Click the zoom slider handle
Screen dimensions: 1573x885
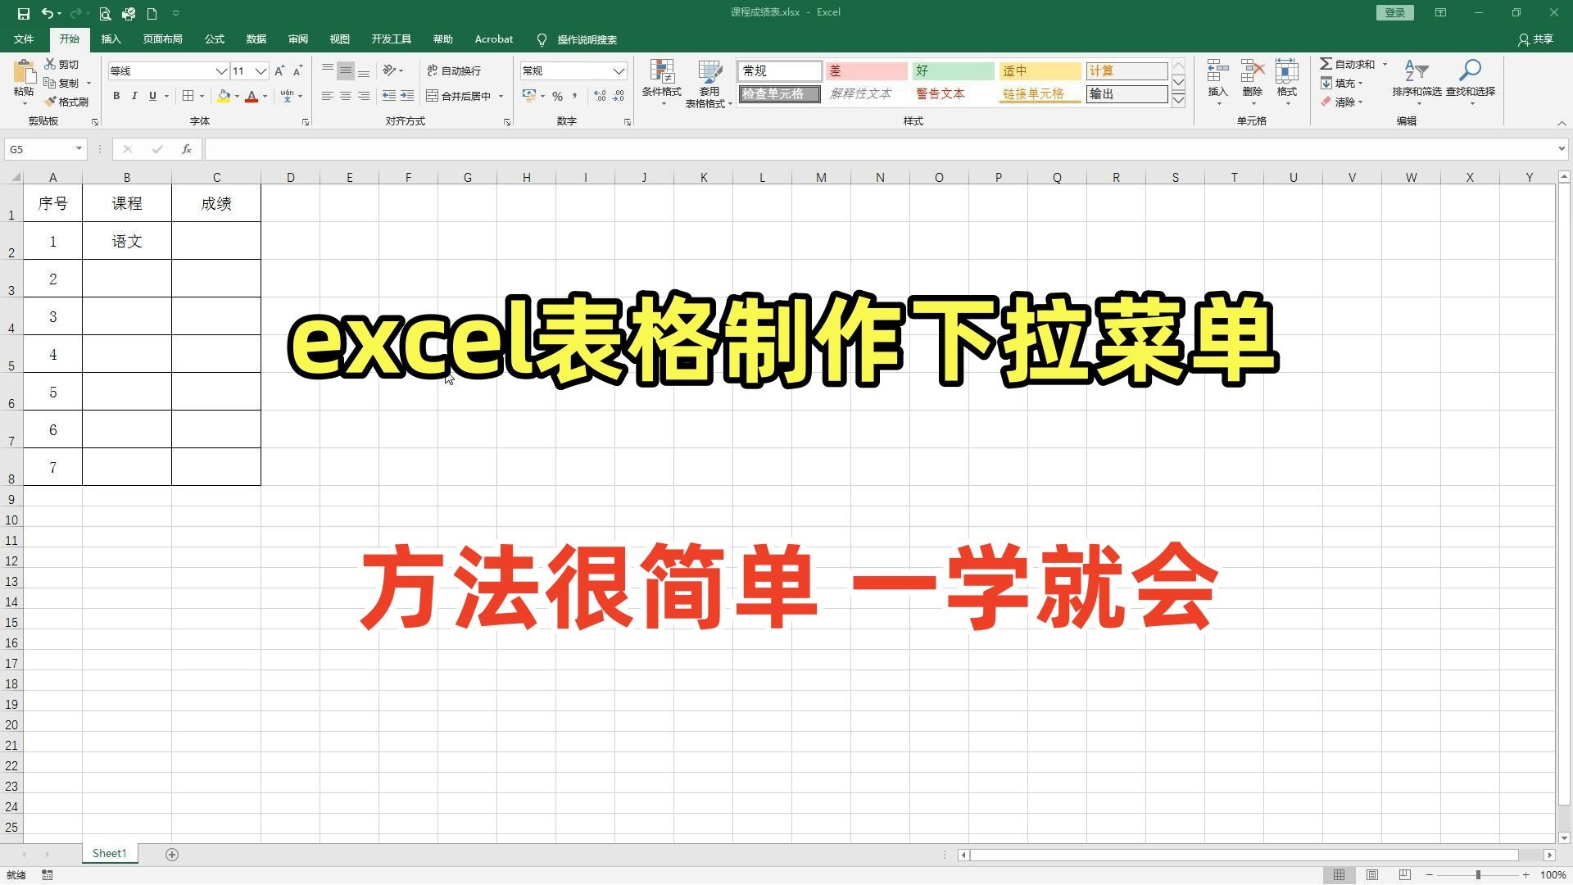pos(1478,875)
